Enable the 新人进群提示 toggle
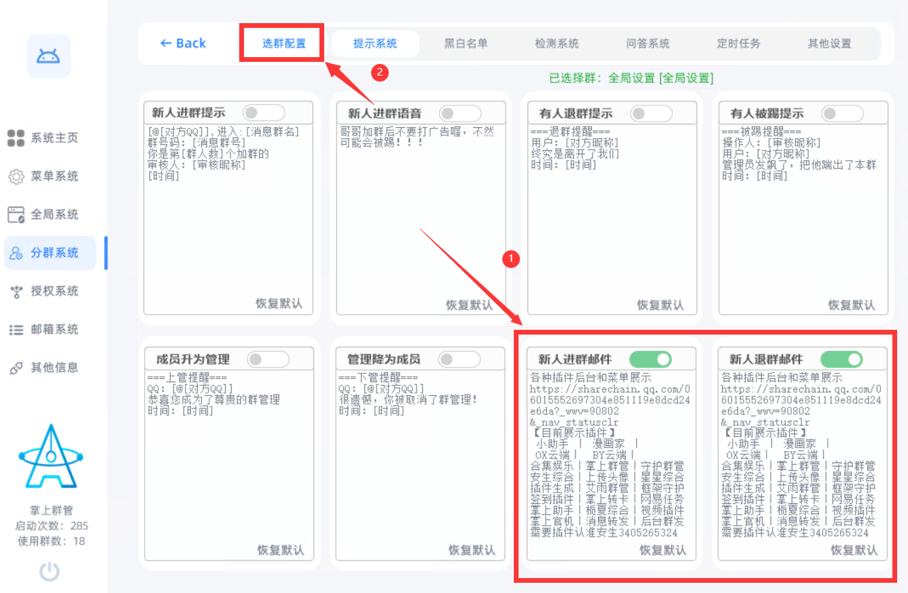Viewport: 908px width, 593px height. click(264, 113)
